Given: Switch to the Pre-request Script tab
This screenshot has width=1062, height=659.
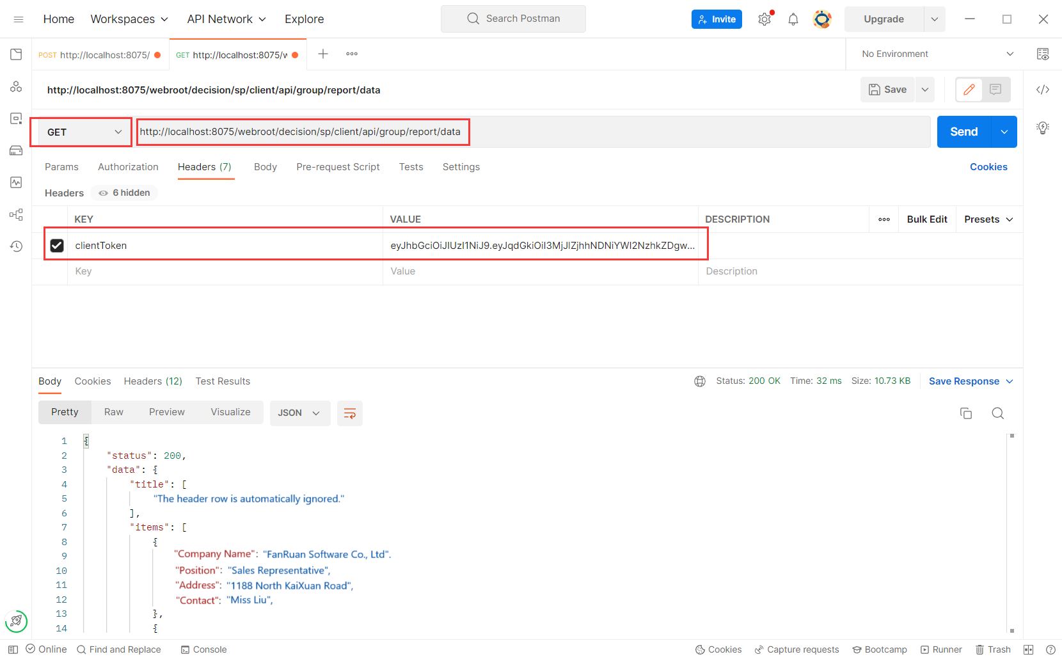Looking at the screenshot, I should (338, 167).
